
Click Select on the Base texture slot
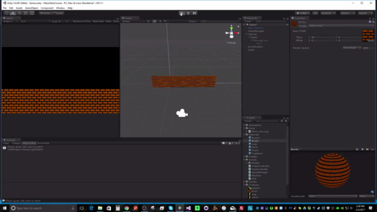tap(371, 41)
